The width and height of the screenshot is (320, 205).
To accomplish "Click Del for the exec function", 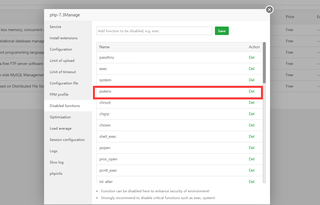I will click(251, 69).
